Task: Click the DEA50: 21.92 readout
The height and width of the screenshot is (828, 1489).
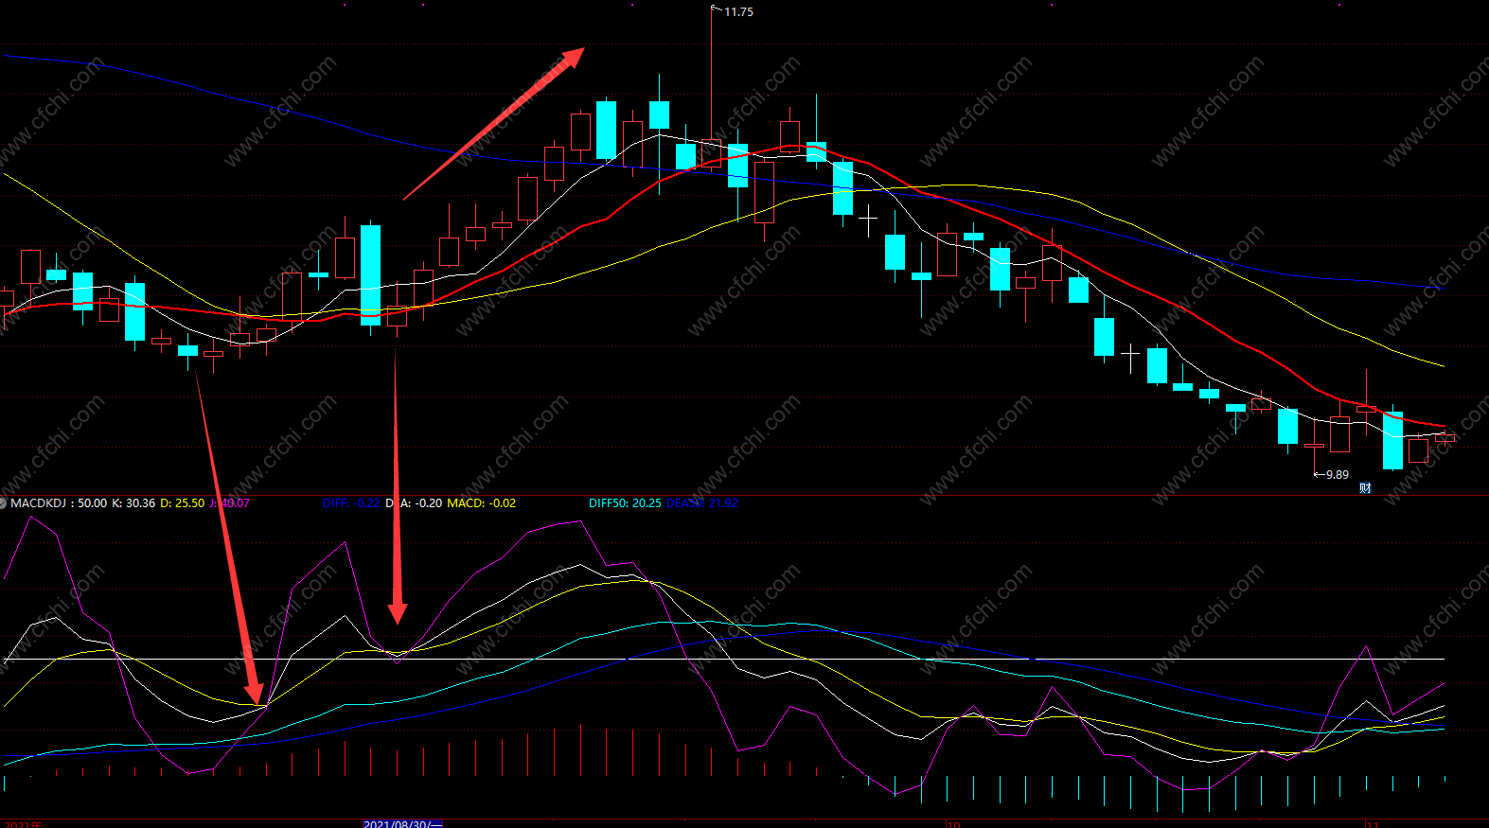Action: click(x=701, y=503)
